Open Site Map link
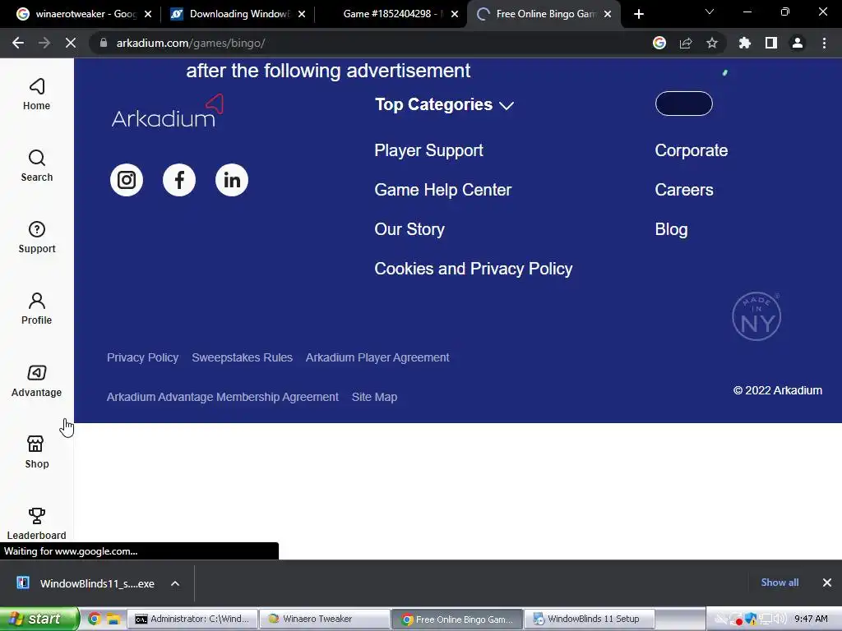The height and width of the screenshot is (631, 842). tap(374, 397)
